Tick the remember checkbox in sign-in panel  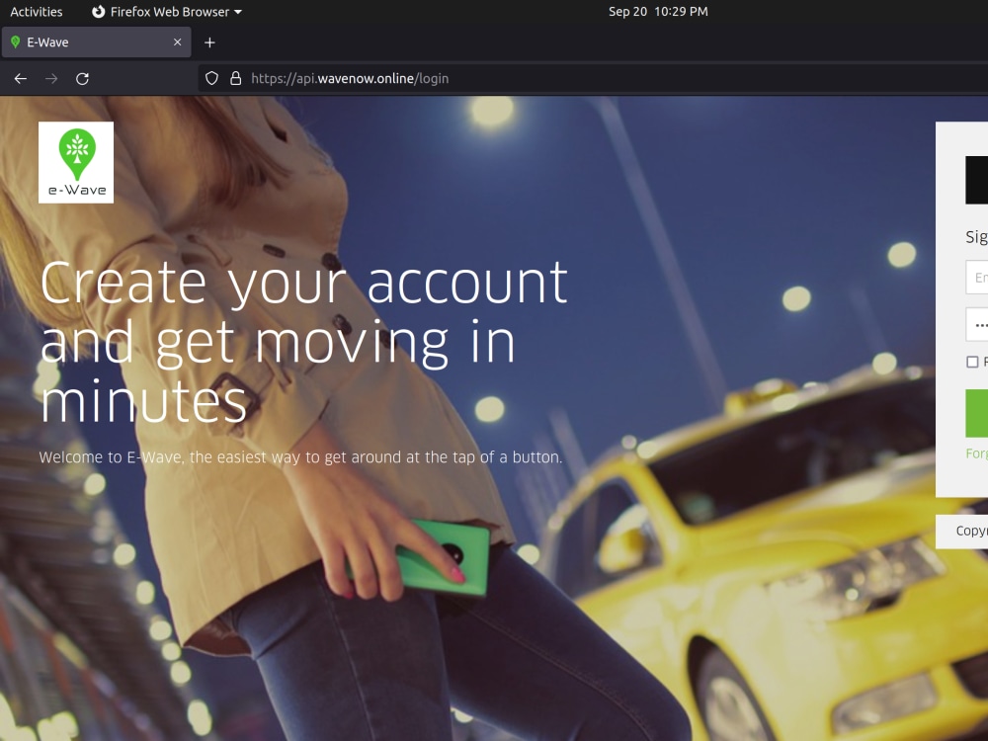(x=972, y=362)
